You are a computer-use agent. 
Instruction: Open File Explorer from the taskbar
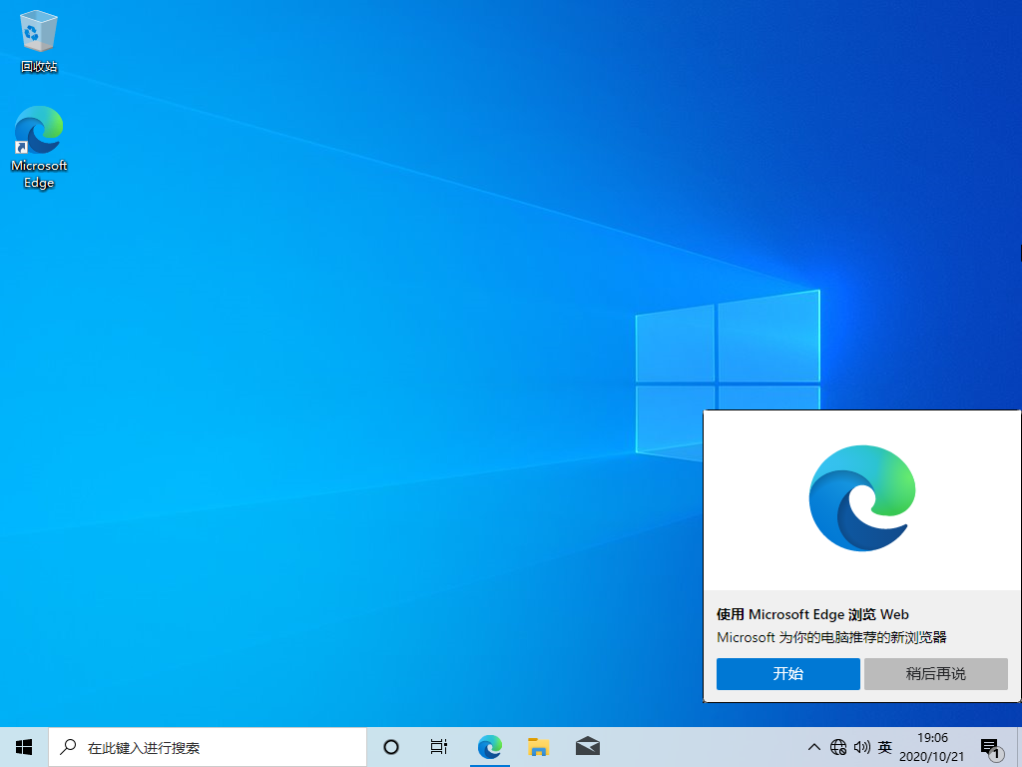click(x=538, y=746)
